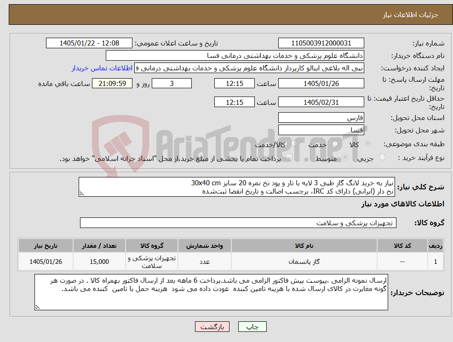453x342 pixels.
Task: Select the کالا radio button
Action: point(368,143)
